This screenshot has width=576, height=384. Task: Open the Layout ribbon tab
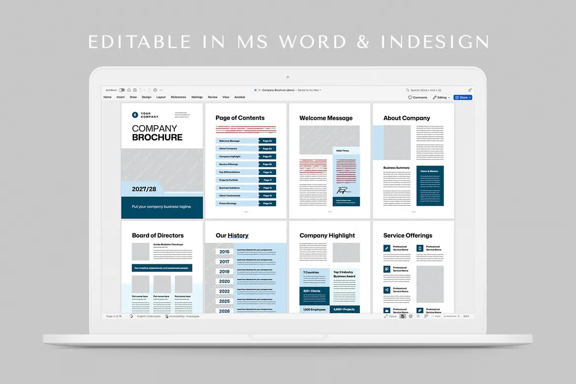(x=161, y=97)
